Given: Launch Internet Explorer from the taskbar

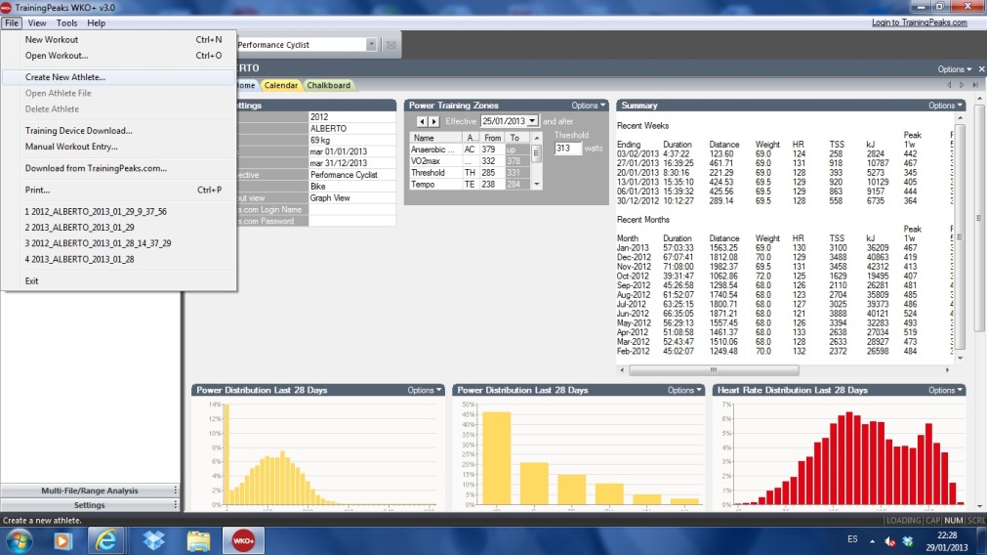Looking at the screenshot, I should click(108, 539).
